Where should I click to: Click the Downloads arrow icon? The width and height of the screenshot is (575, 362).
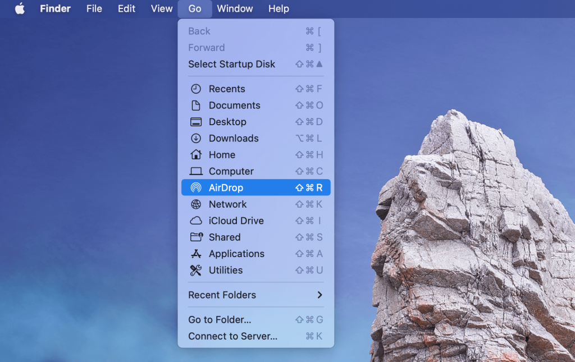[196, 138]
